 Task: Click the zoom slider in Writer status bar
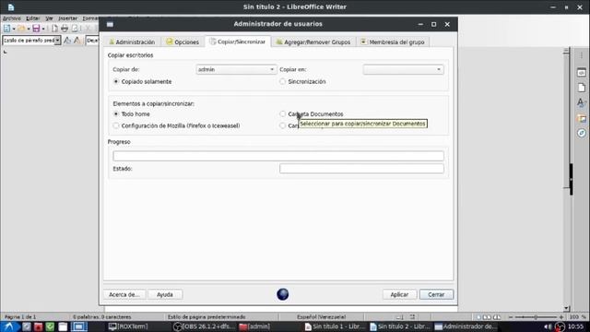pos(536,317)
